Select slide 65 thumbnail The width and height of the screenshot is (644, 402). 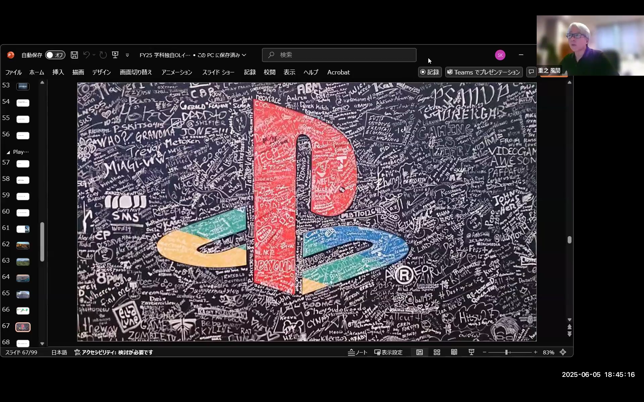[x=23, y=294]
